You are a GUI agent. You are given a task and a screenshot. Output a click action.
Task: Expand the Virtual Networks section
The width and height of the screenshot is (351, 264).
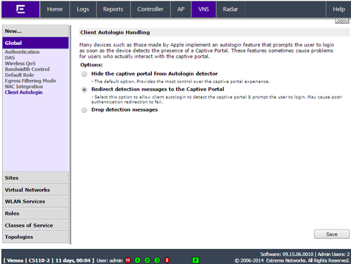tap(36, 190)
